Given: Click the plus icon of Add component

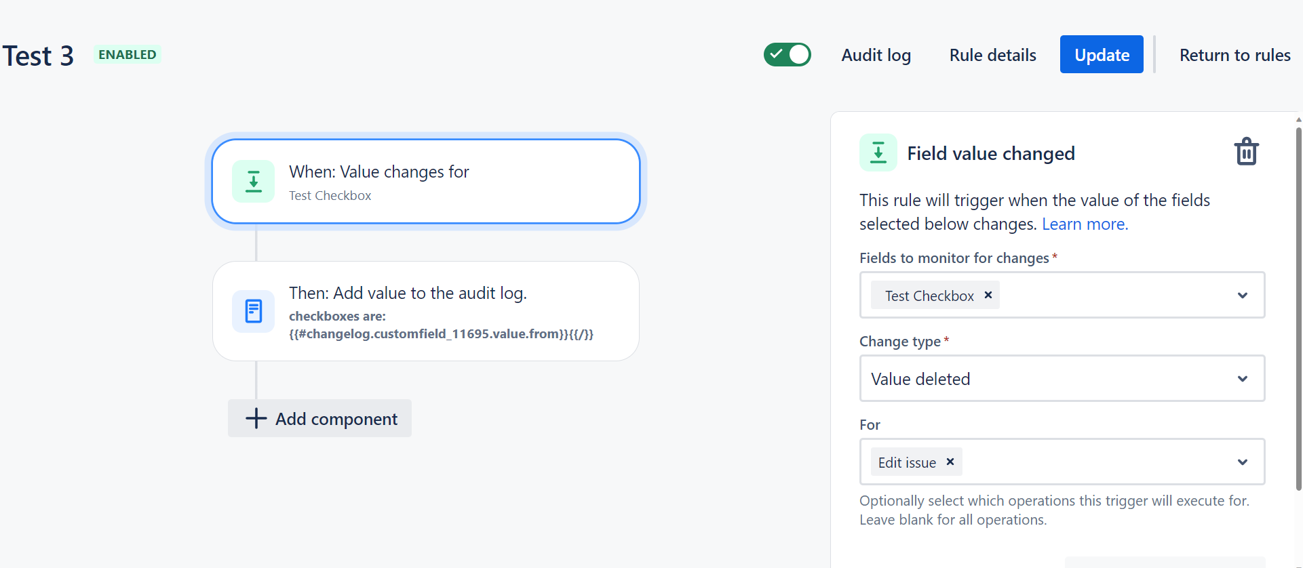Looking at the screenshot, I should coord(256,418).
